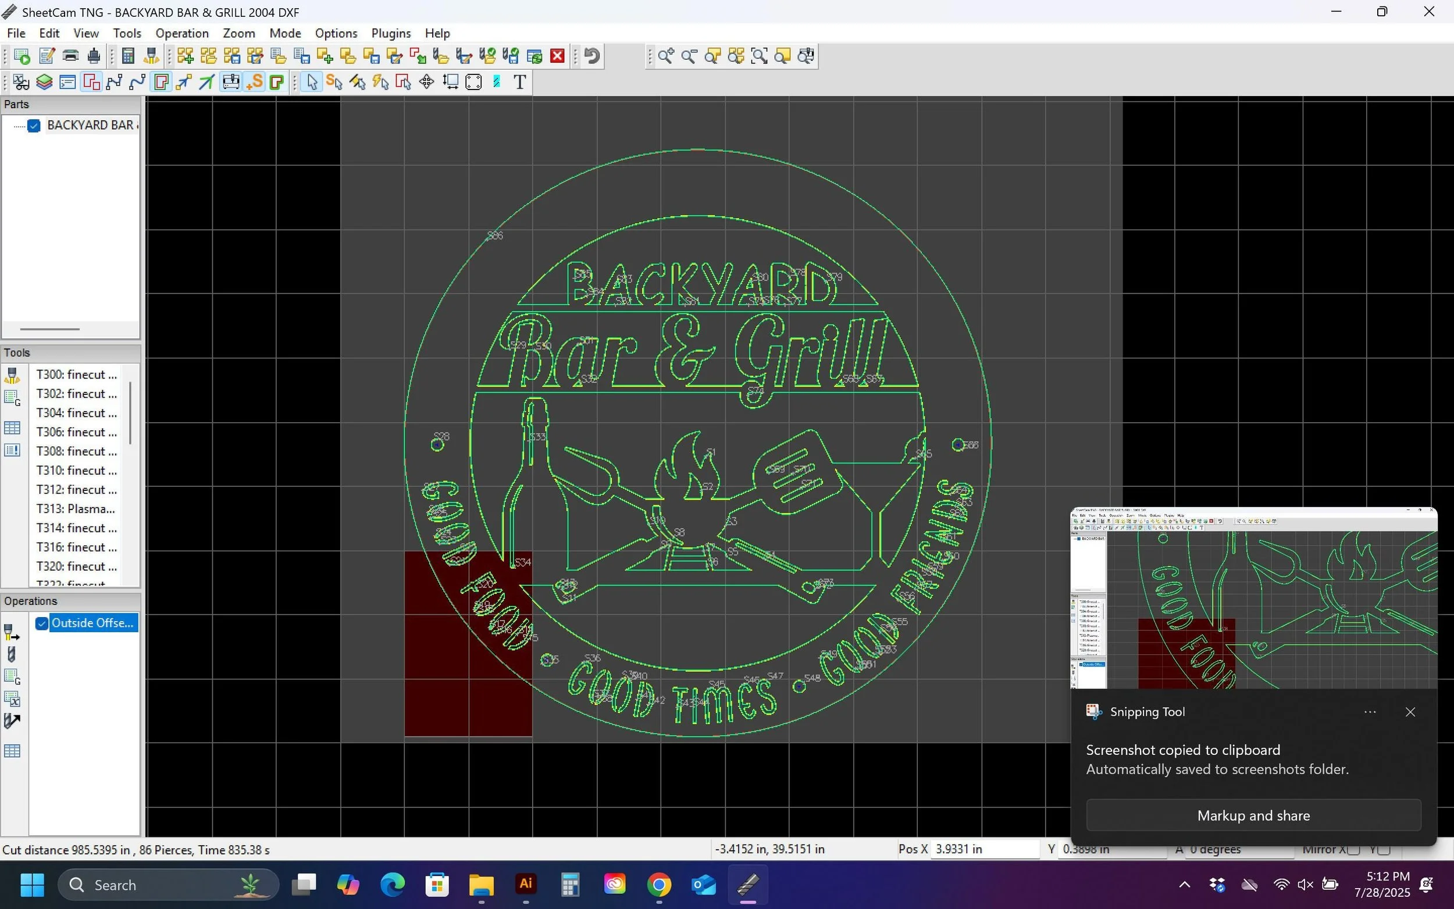Expand the system tray hidden icons chevron
Screen dimensions: 1454x909
[x=1184, y=885]
